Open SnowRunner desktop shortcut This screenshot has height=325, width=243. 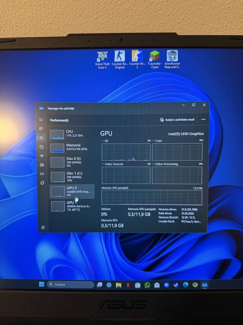tap(172, 59)
